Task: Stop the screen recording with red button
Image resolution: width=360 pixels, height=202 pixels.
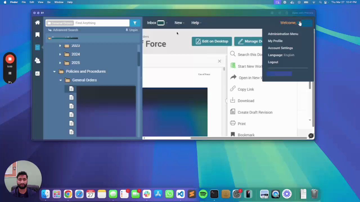Action: coord(10,59)
